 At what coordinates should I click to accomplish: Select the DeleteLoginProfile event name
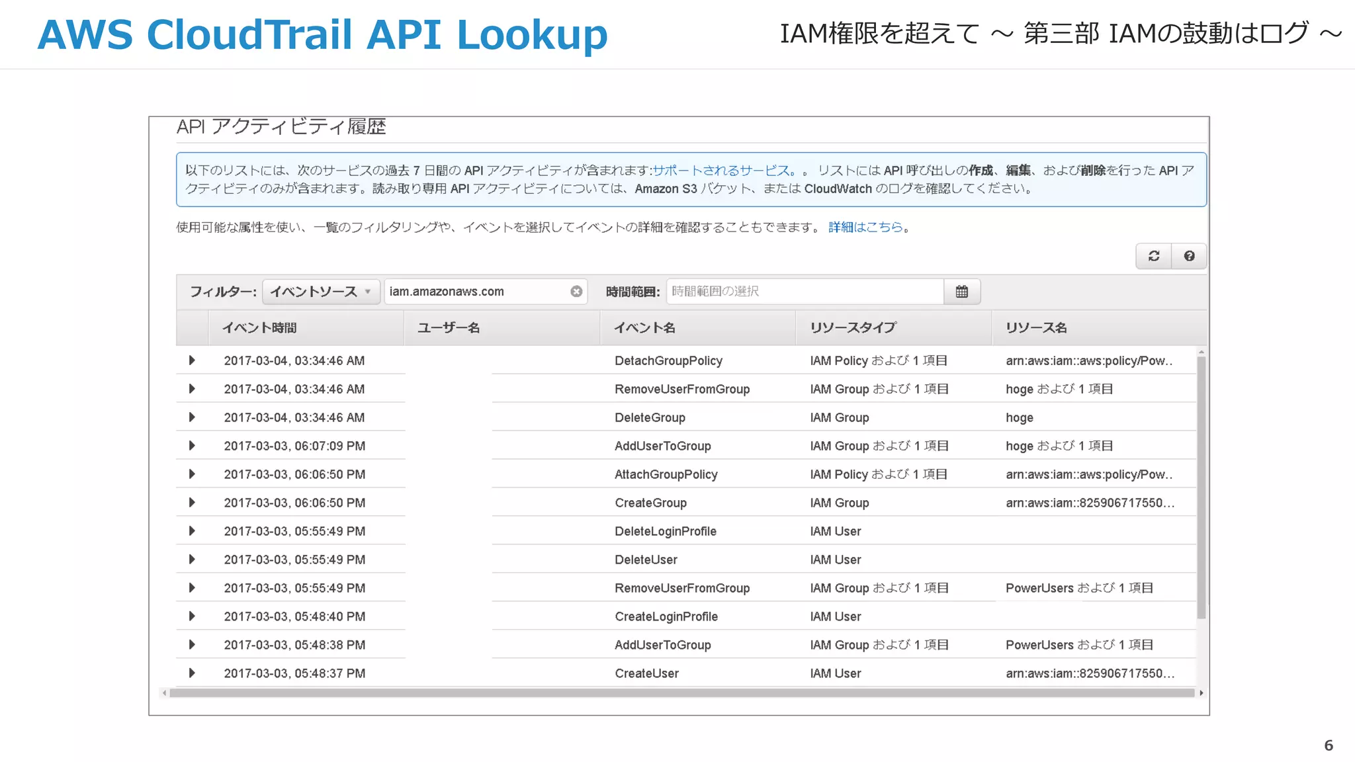666,531
